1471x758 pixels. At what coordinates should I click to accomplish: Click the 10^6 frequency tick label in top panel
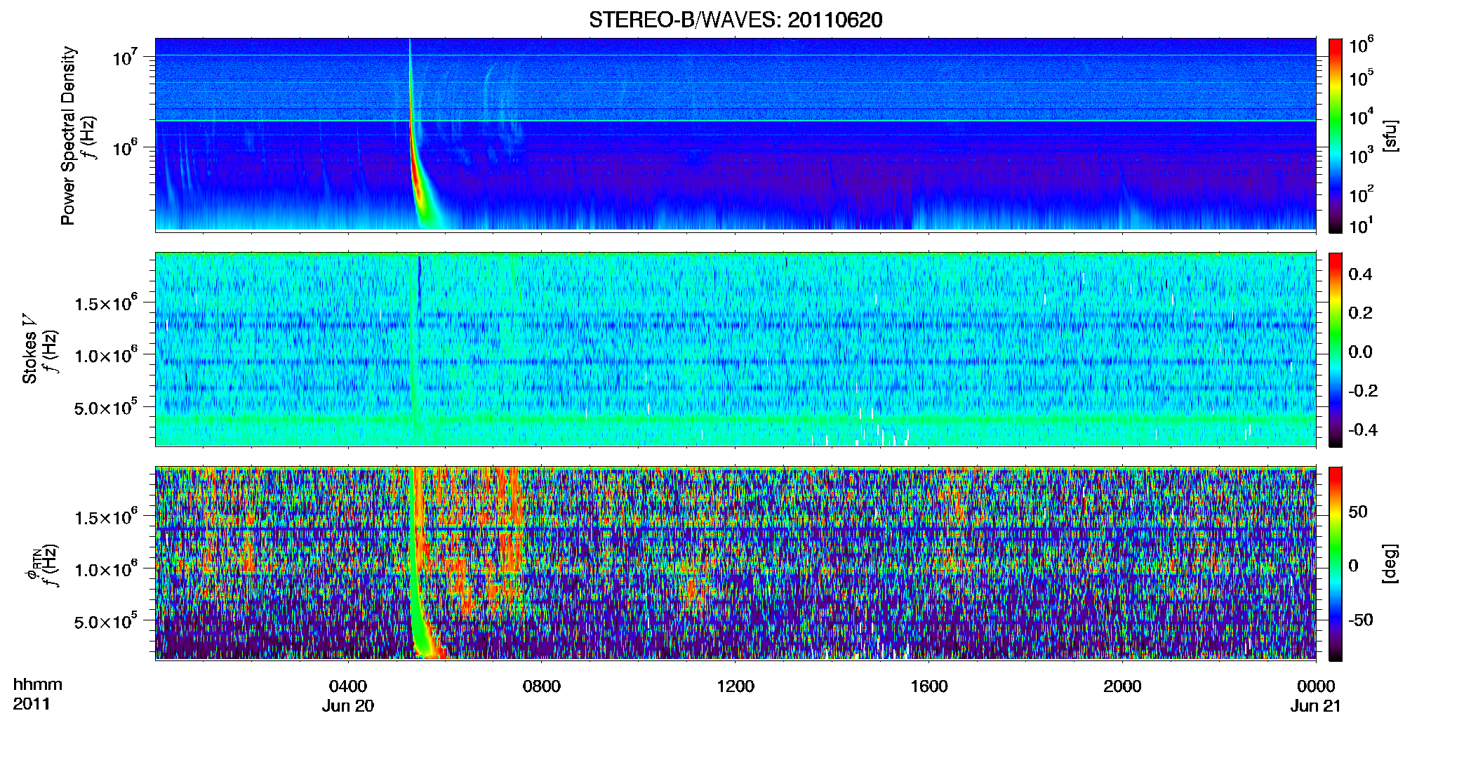(126, 147)
